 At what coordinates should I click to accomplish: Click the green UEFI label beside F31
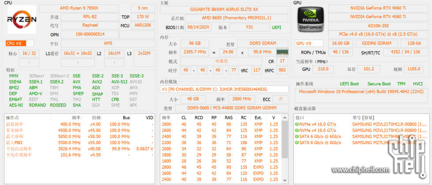click(x=277, y=27)
